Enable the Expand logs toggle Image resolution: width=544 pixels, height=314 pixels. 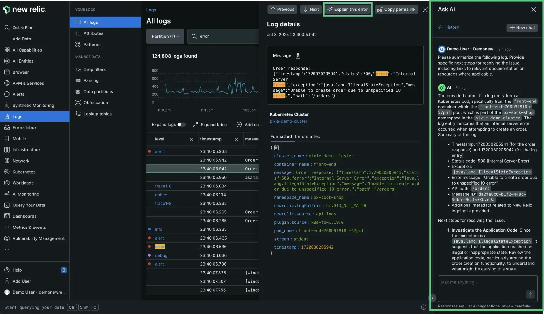click(x=182, y=125)
